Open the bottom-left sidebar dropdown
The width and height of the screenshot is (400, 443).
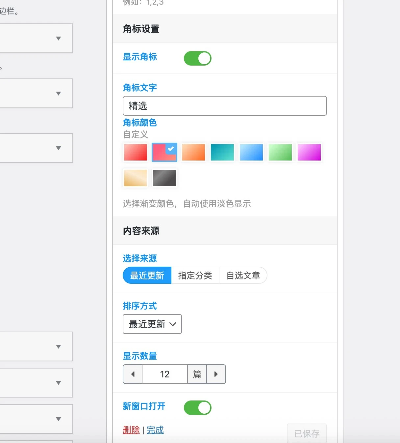[x=36, y=419]
